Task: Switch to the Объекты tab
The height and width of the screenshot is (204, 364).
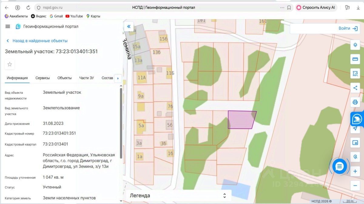Action: [x=65, y=78]
